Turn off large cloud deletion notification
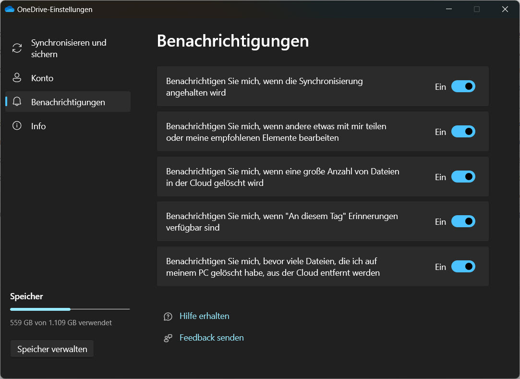The image size is (520, 379). click(463, 177)
